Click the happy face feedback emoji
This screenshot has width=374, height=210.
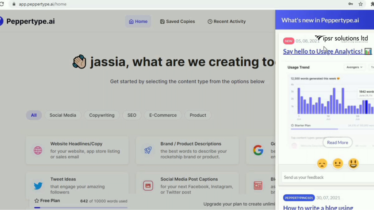coord(354,164)
